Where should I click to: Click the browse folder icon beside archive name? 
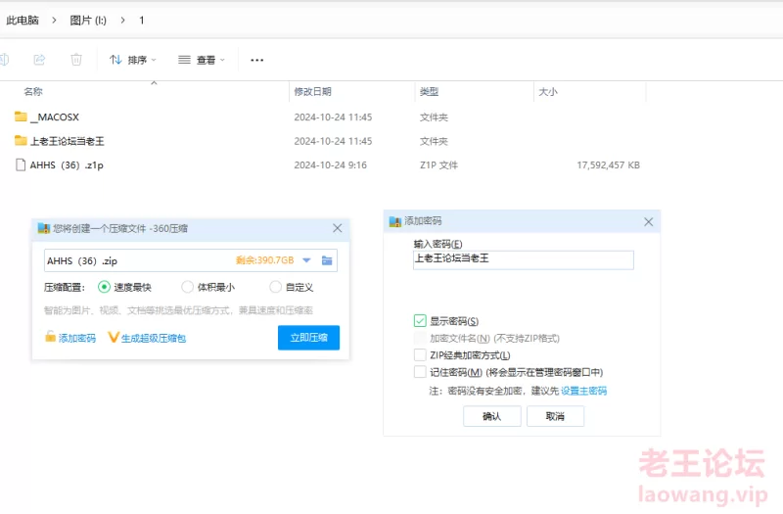[327, 260]
